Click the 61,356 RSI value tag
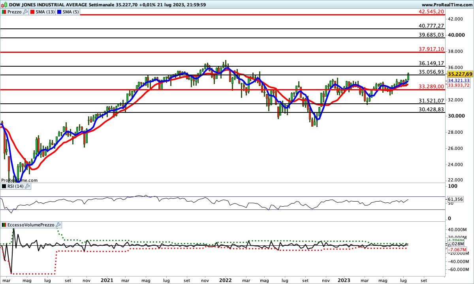The height and width of the screenshot is (284, 474). coord(455,200)
